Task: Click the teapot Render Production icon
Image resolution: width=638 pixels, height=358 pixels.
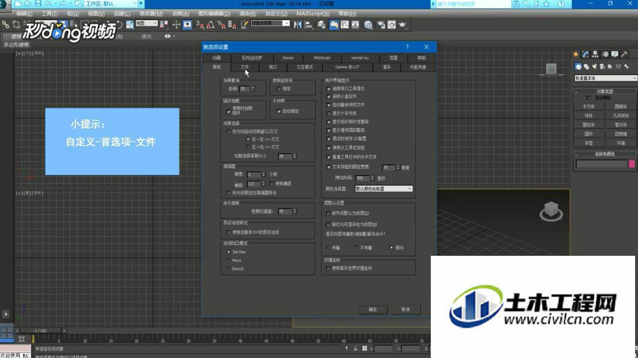Action: (402, 25)
